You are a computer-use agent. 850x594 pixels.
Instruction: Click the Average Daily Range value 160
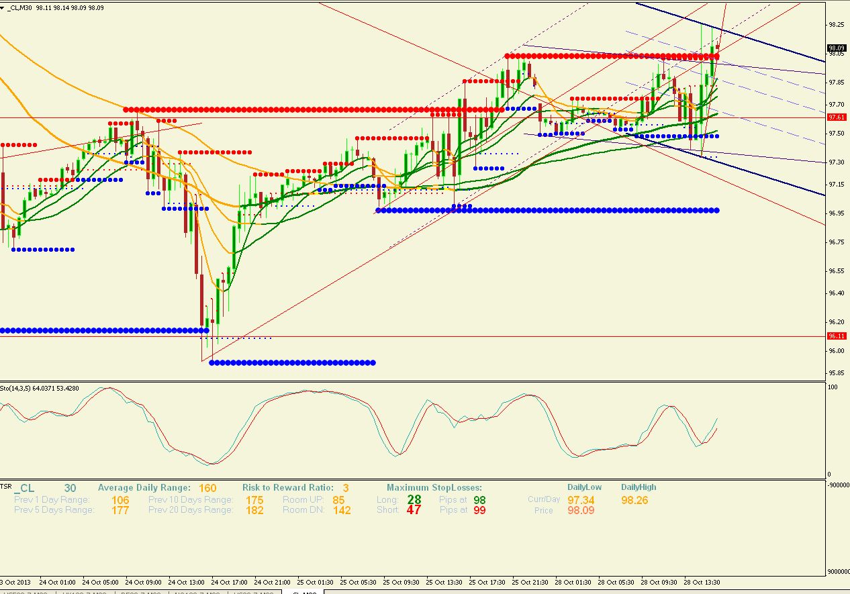tap(207, 488)
